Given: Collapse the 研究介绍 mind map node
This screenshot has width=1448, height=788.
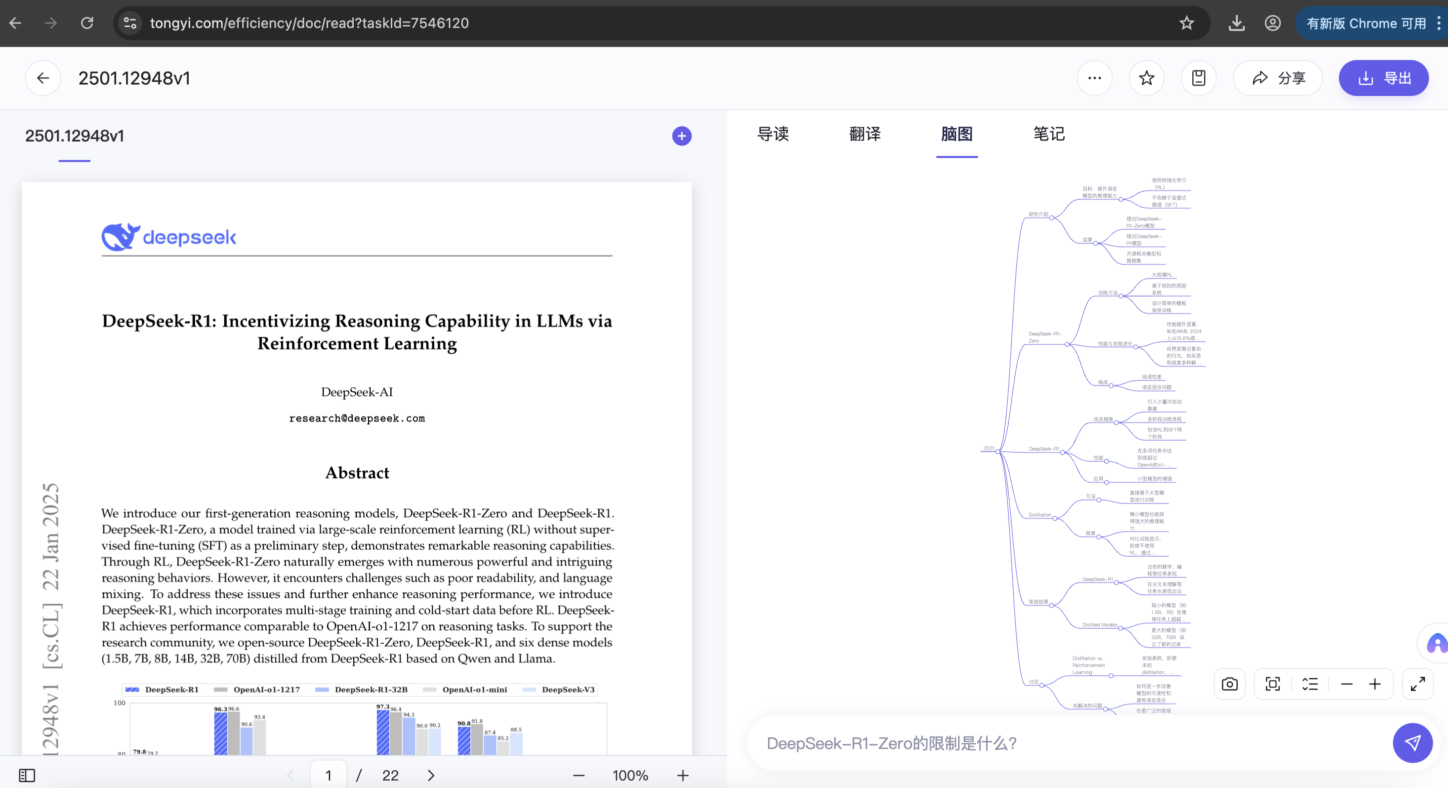Looking at the screenshot, I should 1051,218.
